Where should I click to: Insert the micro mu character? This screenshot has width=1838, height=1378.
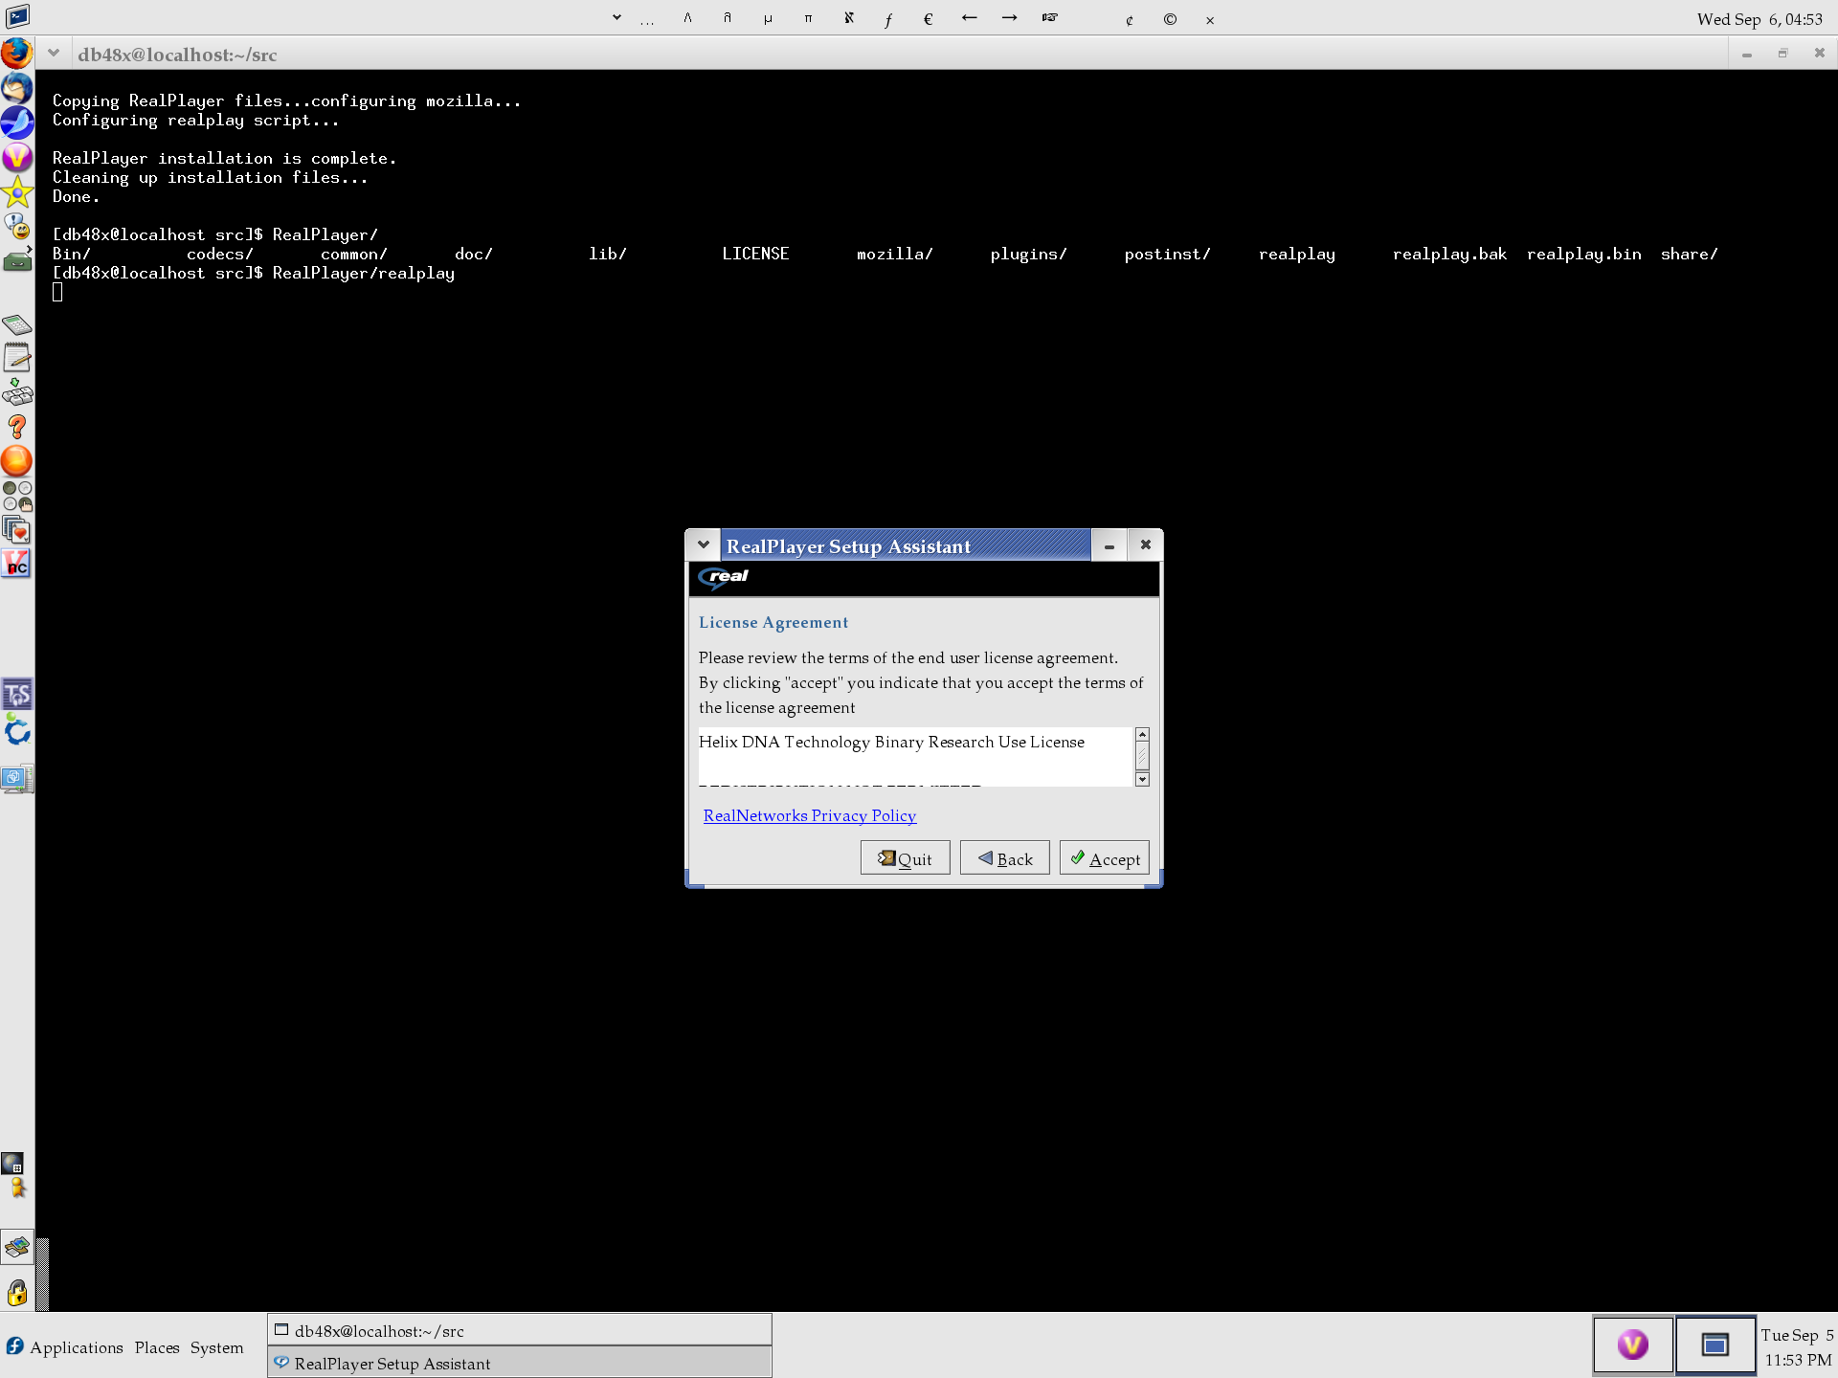click(768, 18)
